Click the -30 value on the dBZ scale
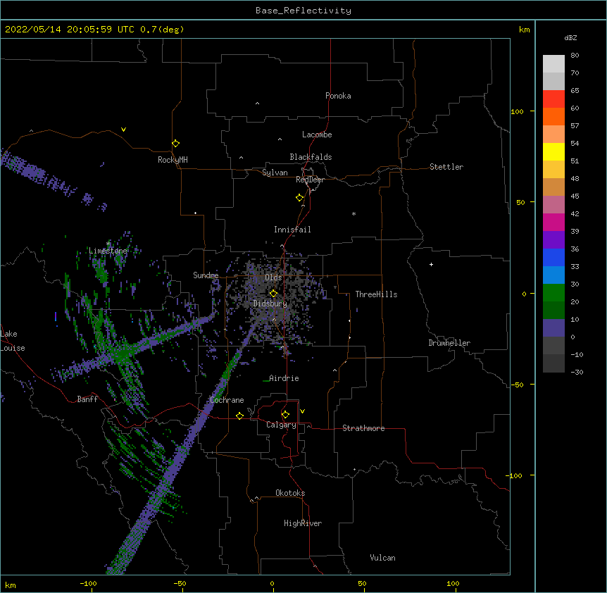The width and height of the screenshot is (607, 593). pos(577,372)
